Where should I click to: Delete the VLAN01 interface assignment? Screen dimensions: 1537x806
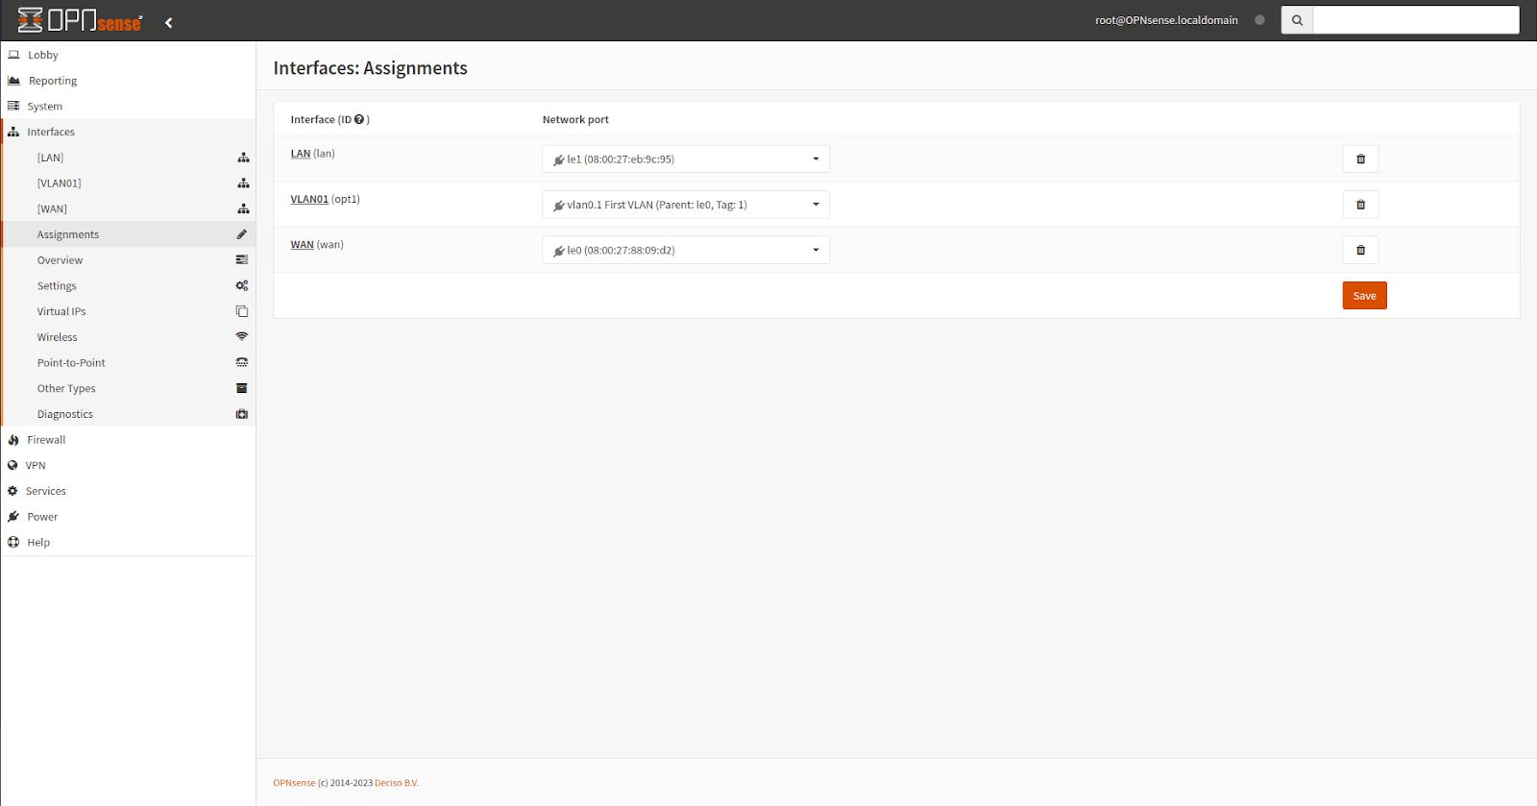(1360, 205)
